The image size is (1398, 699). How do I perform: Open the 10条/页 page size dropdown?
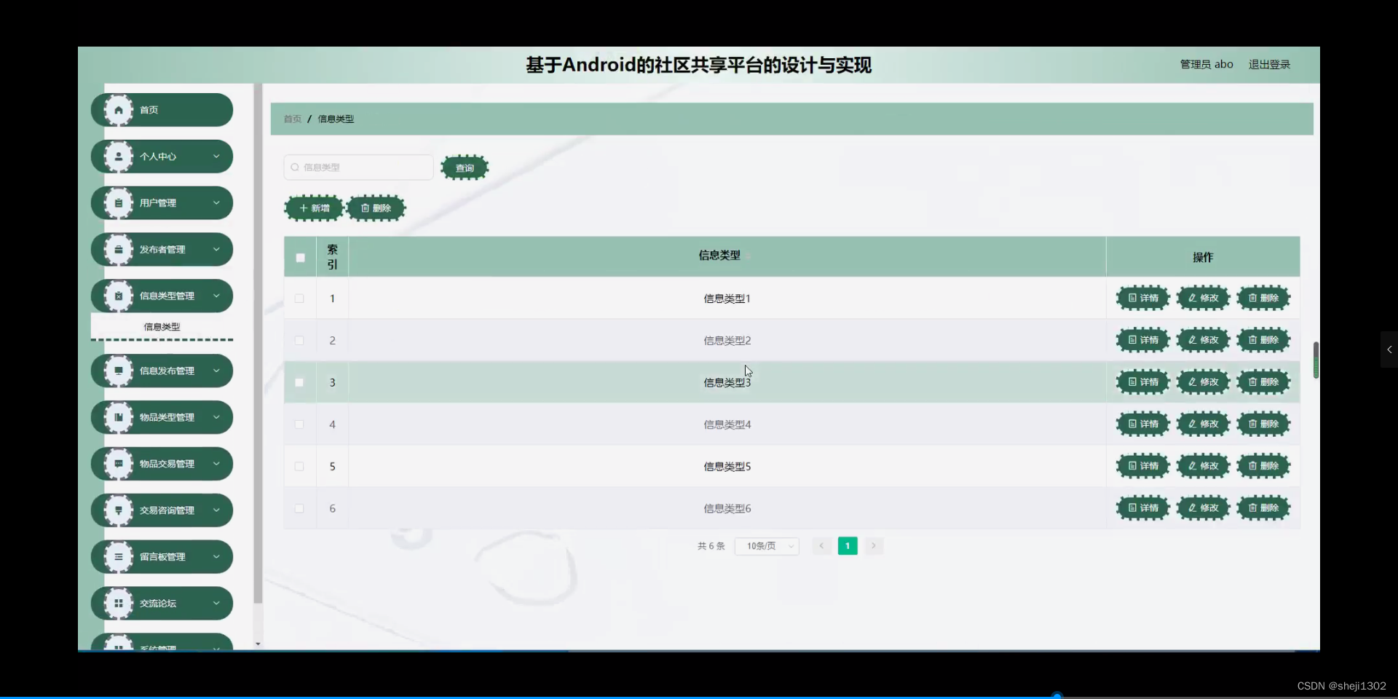click(766, 545)
